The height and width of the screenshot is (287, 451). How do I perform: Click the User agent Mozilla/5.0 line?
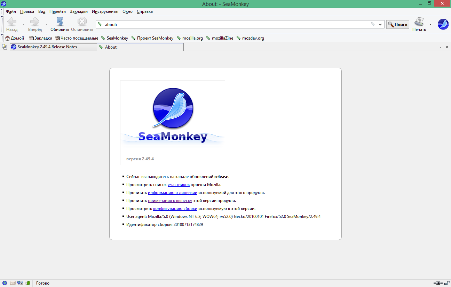(223, 217)
